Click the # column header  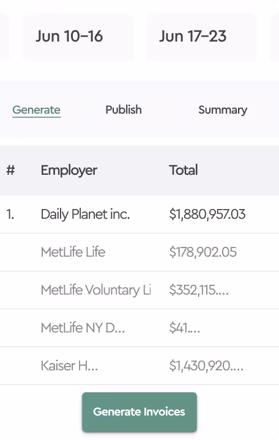point(10,170)
